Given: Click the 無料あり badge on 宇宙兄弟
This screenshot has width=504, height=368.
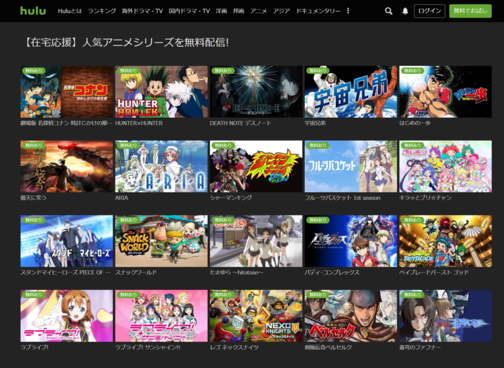Looking at the screenshot, I should pyautogui.click(x=318, y=71).
